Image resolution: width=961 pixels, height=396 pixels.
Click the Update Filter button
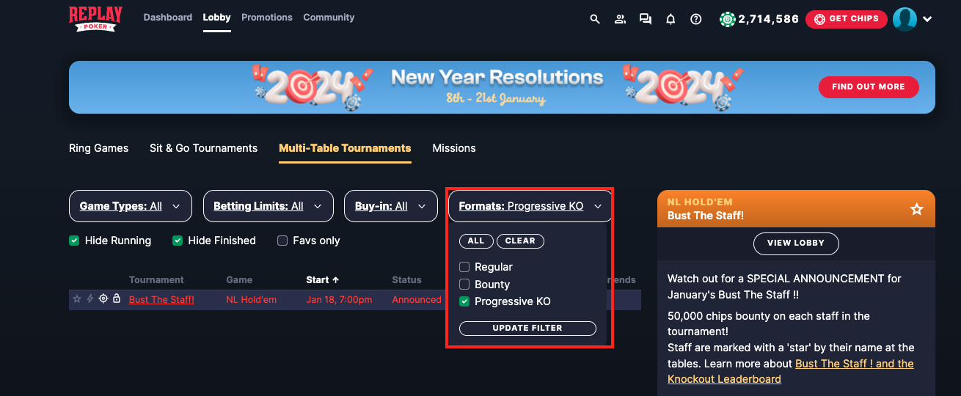coord(527,328)
